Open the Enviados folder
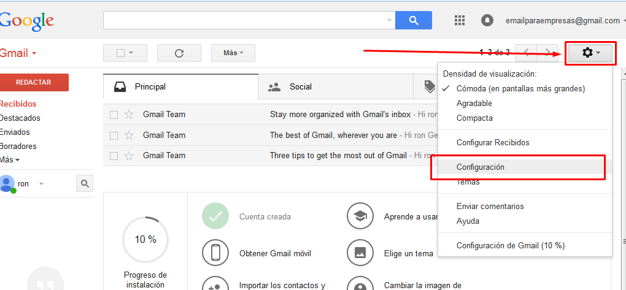 click(x=15, y=132)
